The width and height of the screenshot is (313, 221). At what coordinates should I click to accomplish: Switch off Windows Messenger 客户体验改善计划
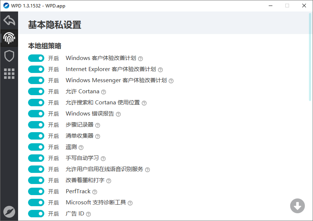[x=36, y=80]
